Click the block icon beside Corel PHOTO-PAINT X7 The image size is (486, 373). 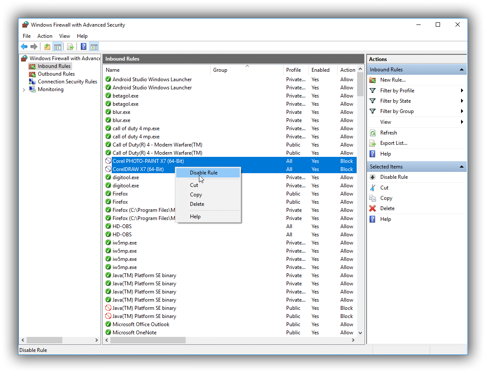click(x=108, y=161)
